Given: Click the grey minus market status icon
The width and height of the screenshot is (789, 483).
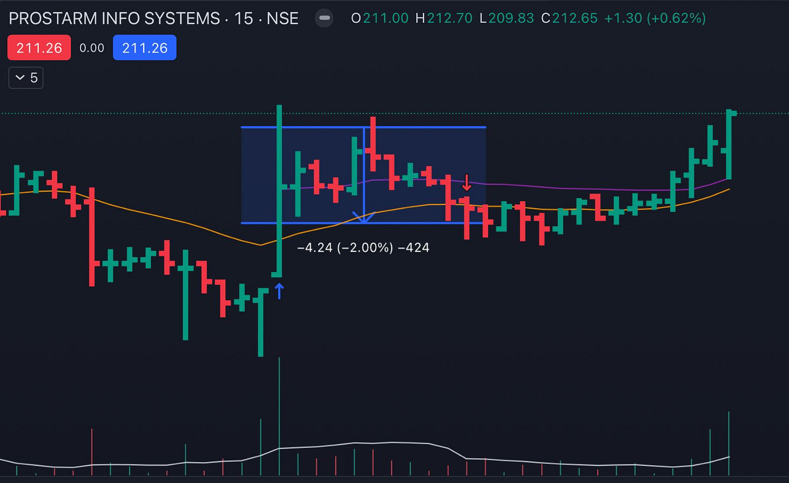Looking at the screenshot, I should [325, 18].
